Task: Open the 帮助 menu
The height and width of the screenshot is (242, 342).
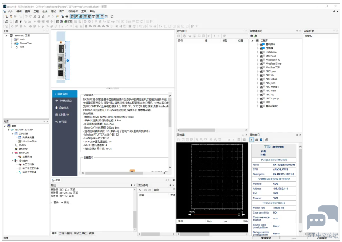Action: pos(92,12)
